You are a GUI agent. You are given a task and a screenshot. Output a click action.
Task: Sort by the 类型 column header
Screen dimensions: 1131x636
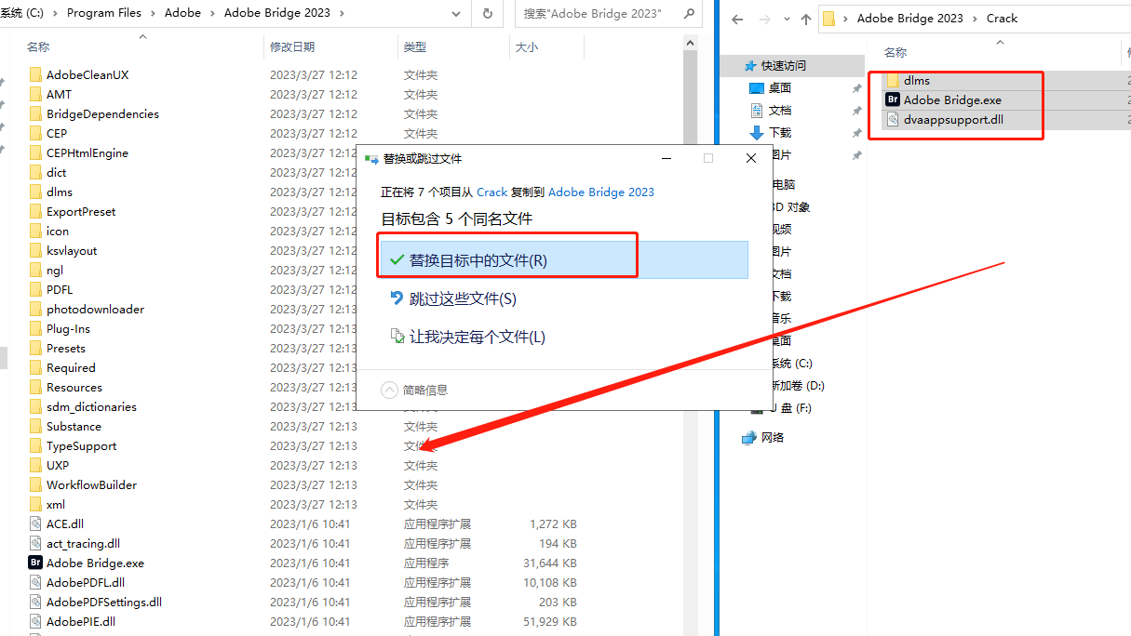click(x=415, y=46)
